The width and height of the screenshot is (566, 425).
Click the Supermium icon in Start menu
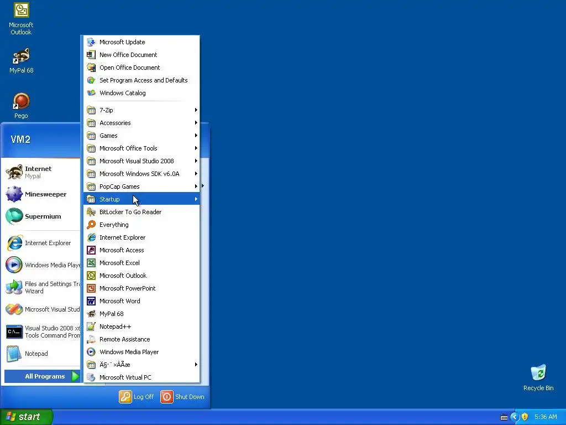(14, 216)
